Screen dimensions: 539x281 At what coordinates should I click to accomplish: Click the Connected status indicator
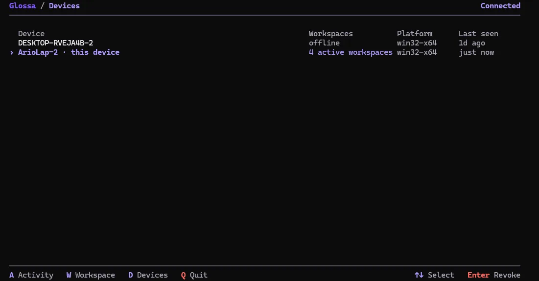click(500, 6)
